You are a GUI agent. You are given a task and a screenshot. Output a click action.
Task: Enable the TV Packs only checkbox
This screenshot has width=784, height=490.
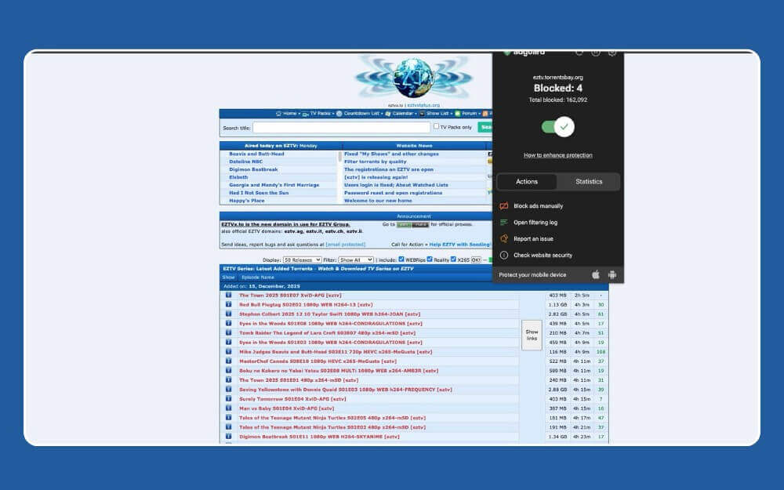click(437, 126)
